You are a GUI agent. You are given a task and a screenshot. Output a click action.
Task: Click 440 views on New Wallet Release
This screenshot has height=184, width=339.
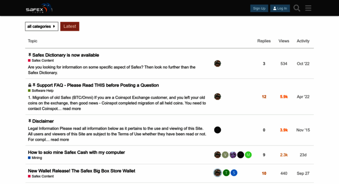coord(284,174)
